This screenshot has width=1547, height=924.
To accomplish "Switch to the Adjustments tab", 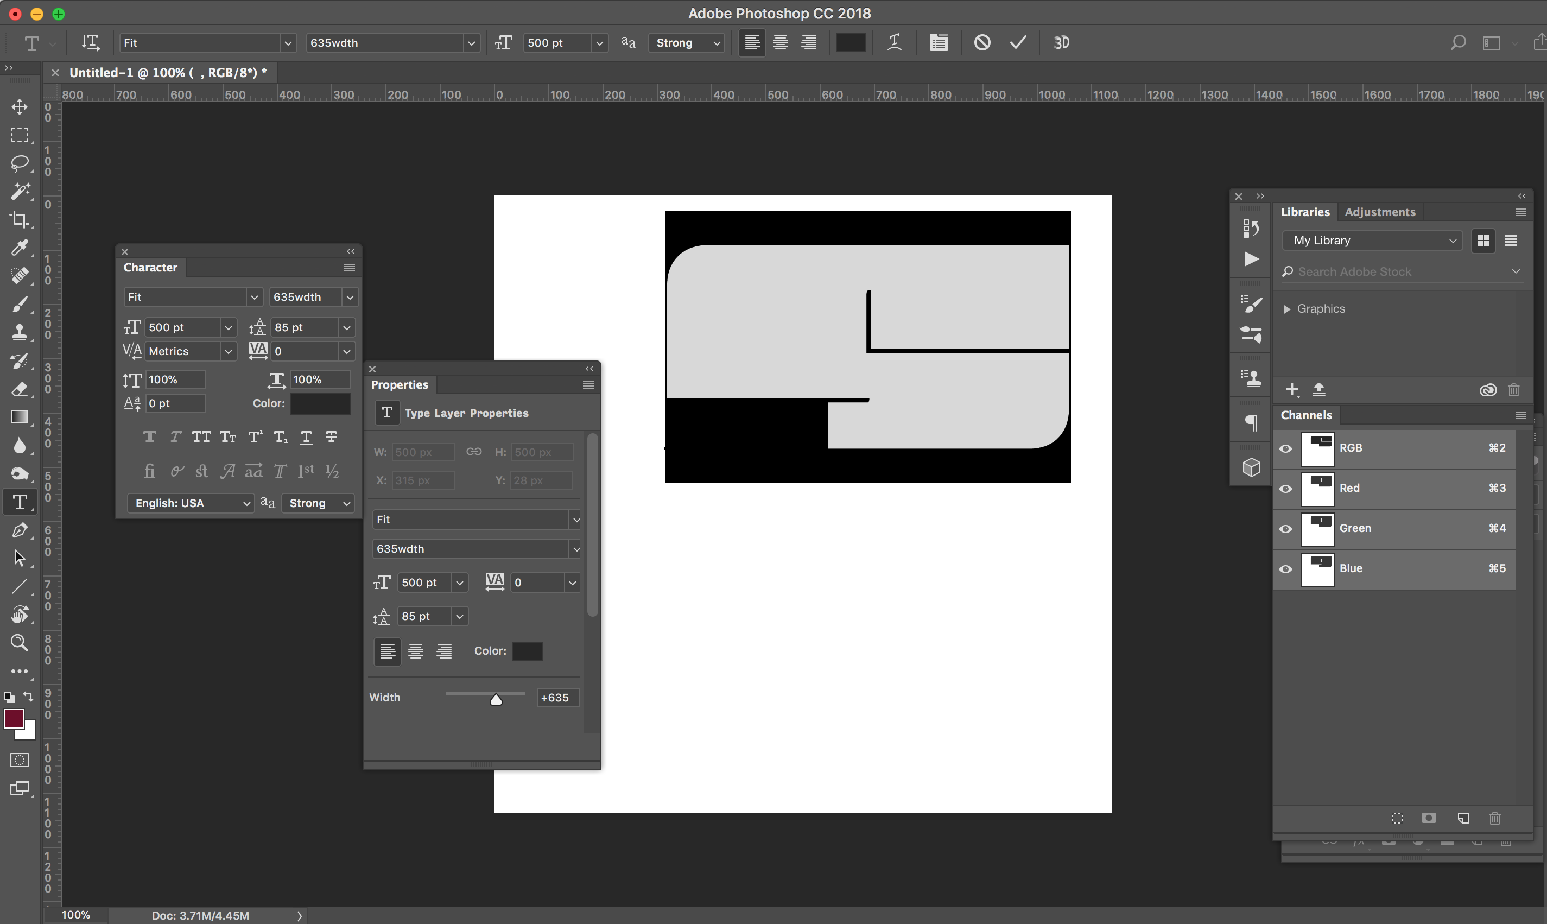I will click(1379, 212).
